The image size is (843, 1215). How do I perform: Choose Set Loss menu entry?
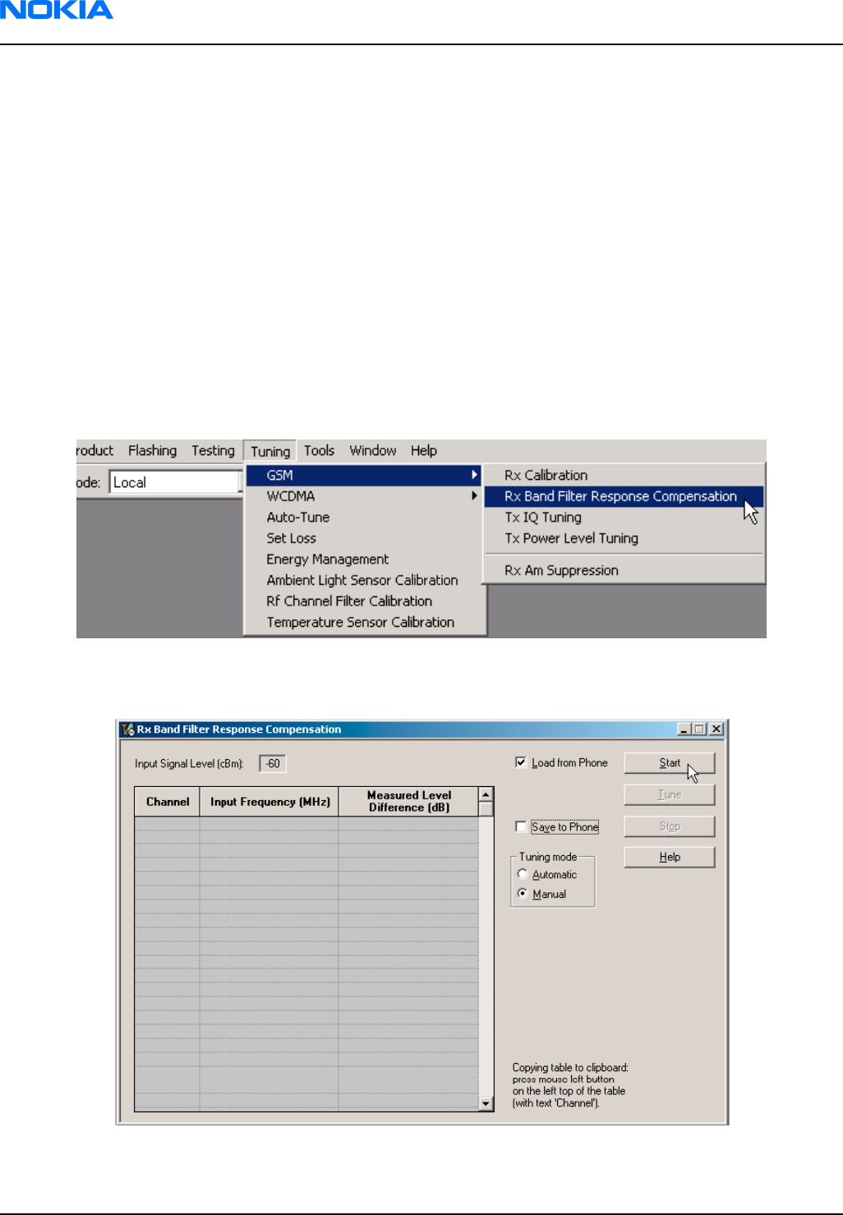pyautogui.click(x=364, y=538)
